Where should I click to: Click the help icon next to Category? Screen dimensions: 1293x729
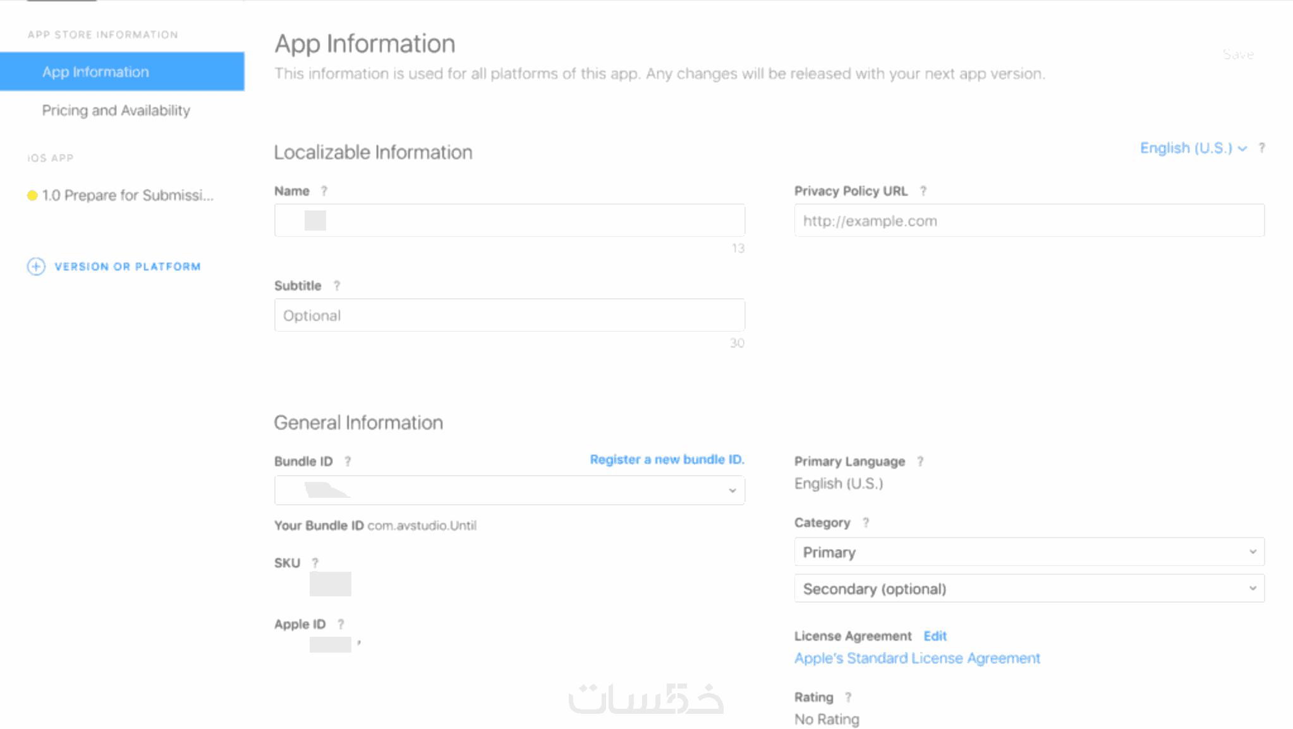click(x=866, y=522)
